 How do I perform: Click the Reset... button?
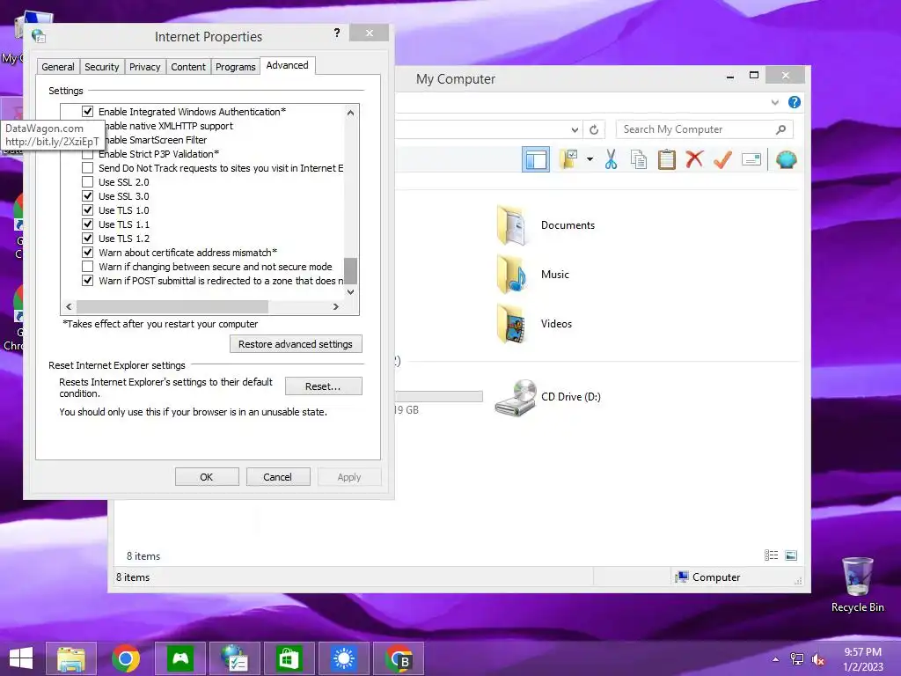324,386
